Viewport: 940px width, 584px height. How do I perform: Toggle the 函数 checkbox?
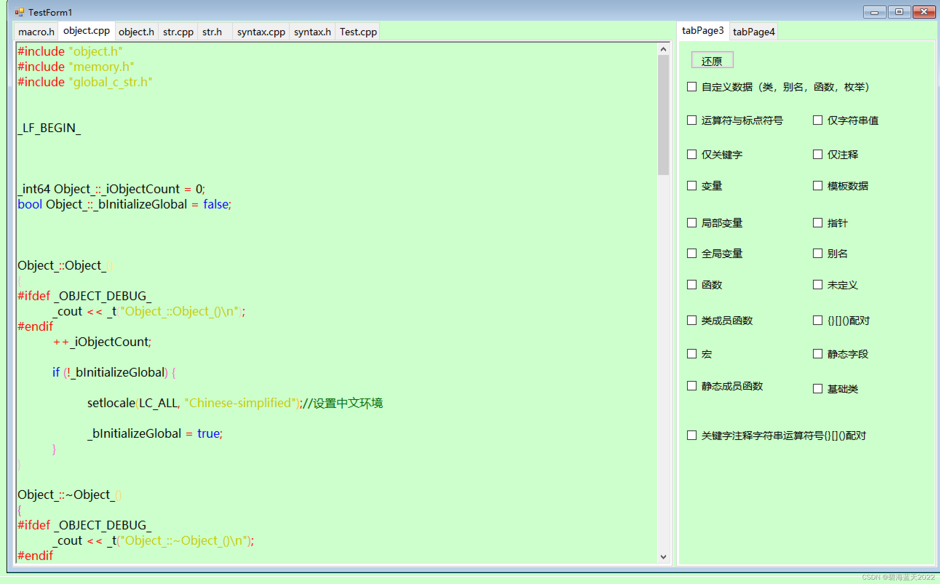692,285
